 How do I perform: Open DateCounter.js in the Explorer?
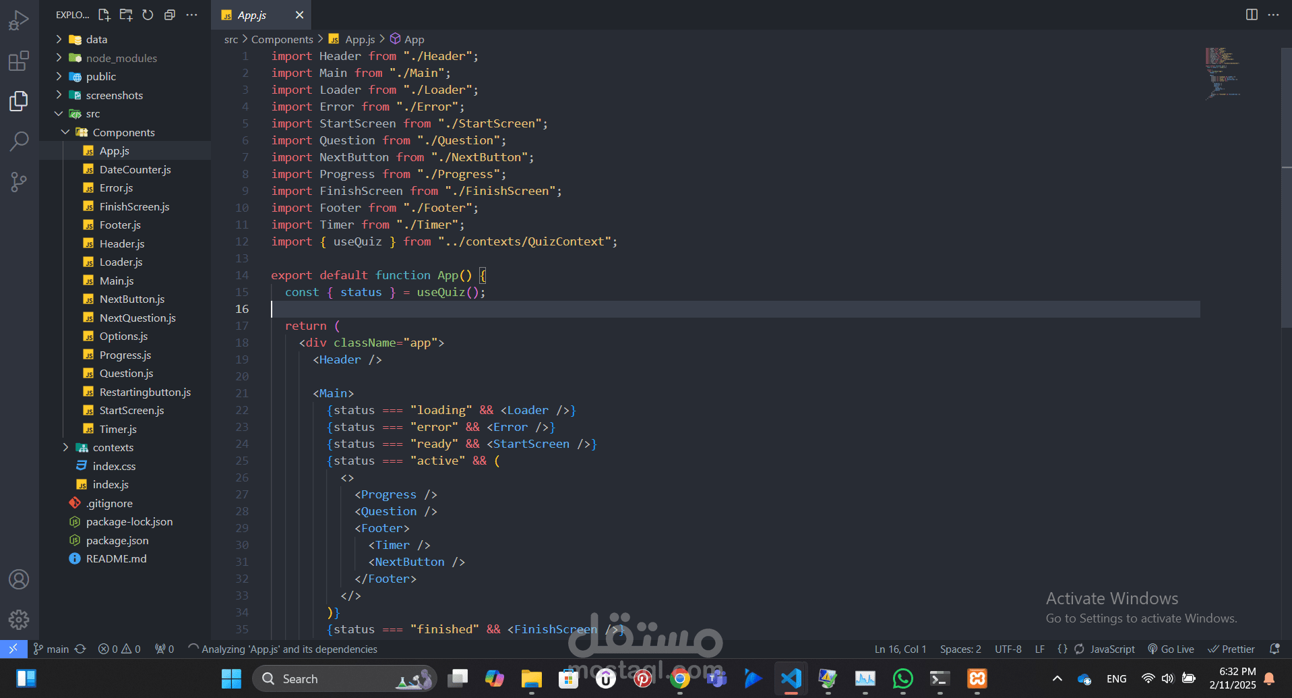coord(135,169)
